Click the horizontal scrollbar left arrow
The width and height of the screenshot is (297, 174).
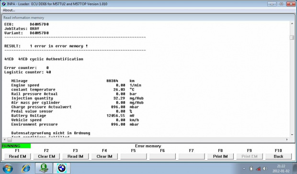(5, 139)
